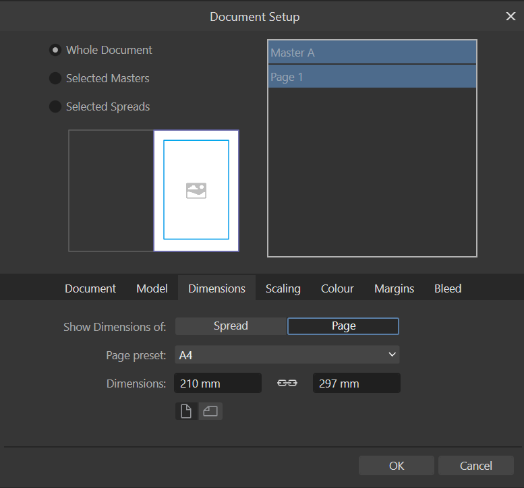524x488 pixels.
Task: Open the Colour tab
Action: pyautogui.click(x=337, y=288)
